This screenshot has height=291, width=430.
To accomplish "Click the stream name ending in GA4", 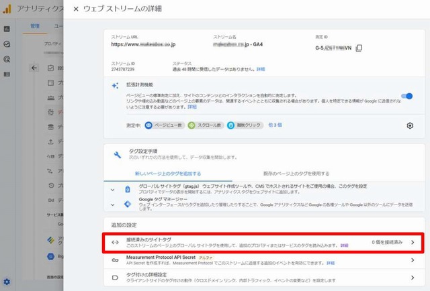I will pos(238,44).
